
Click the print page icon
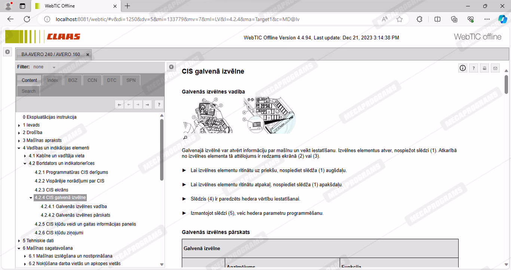[484, 68]
